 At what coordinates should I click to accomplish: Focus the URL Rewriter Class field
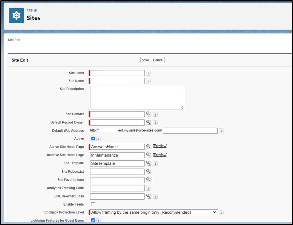click(117, 196)
